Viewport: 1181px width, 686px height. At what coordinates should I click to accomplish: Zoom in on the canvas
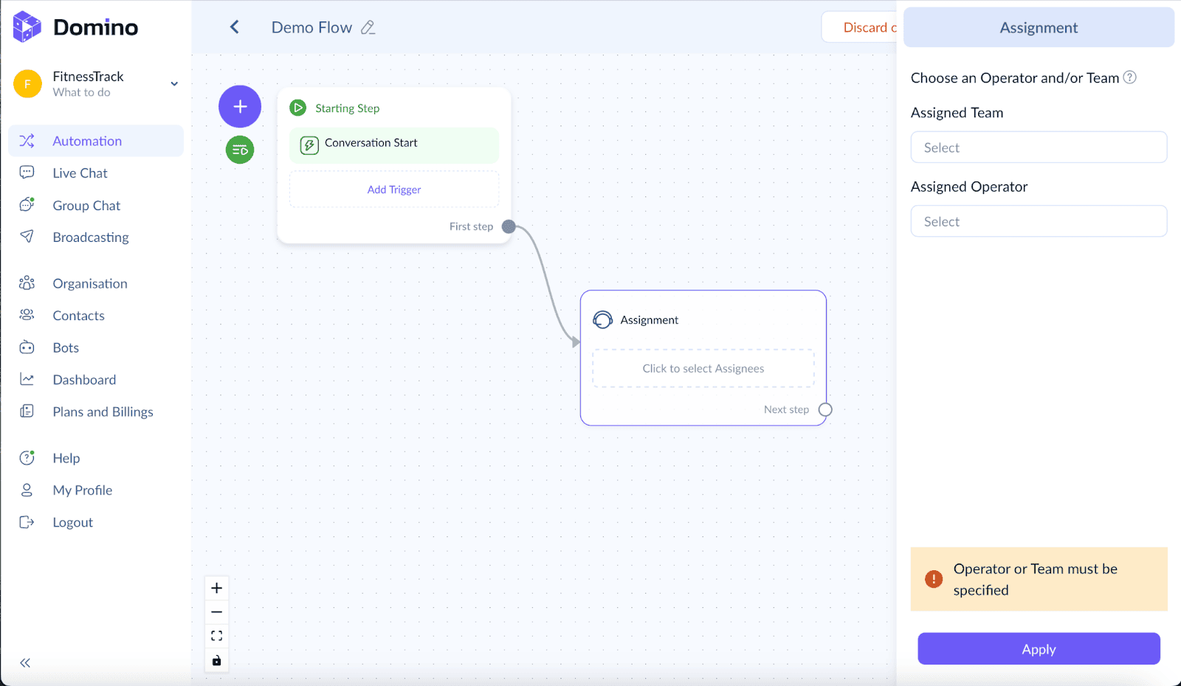point(216,588)
